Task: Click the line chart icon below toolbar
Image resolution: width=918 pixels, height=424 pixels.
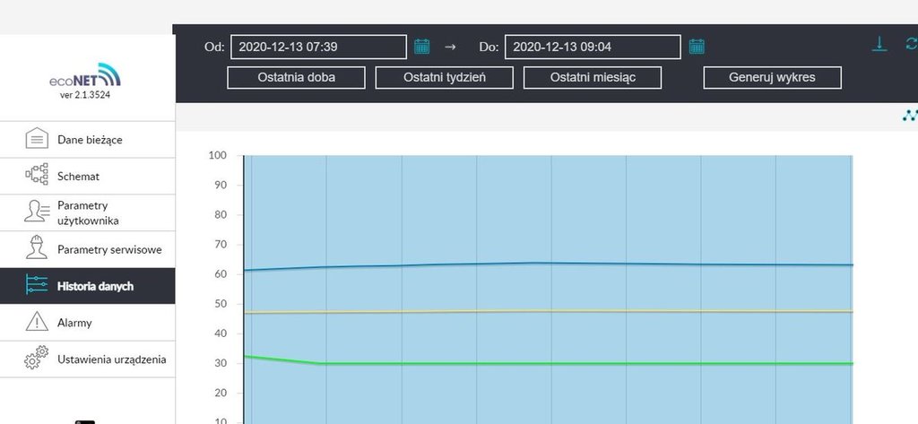Action: pos(910,115)
